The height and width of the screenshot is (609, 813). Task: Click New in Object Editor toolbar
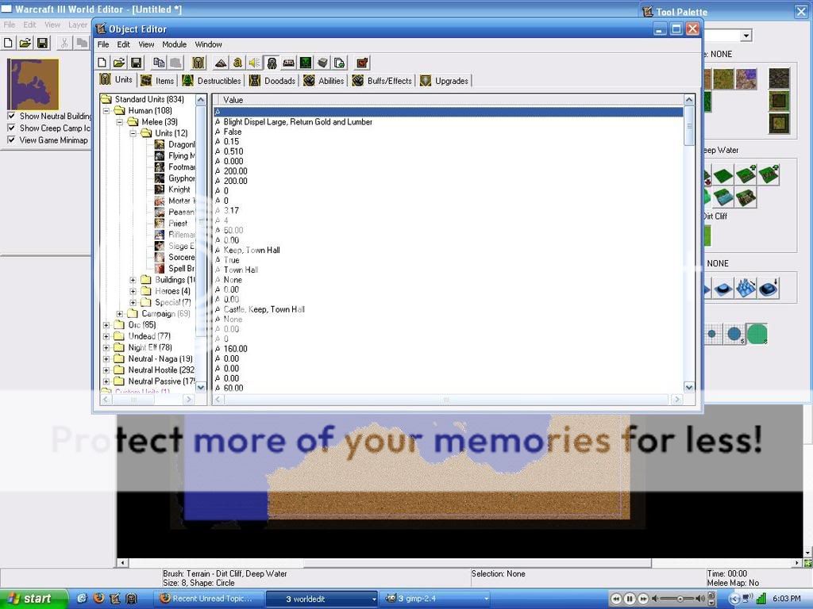tap(102, 63)
